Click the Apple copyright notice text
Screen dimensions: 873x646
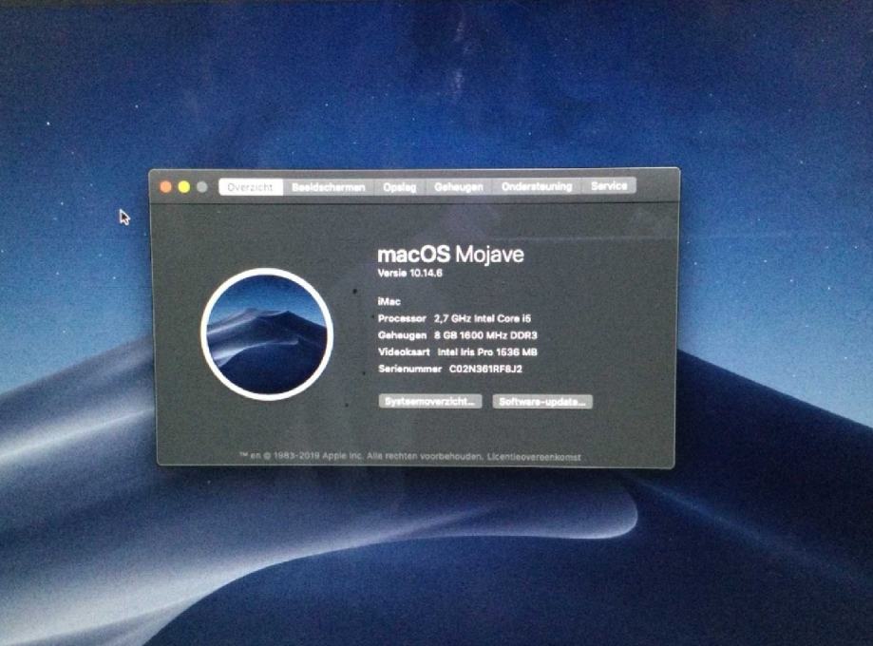tap(361, 456)
